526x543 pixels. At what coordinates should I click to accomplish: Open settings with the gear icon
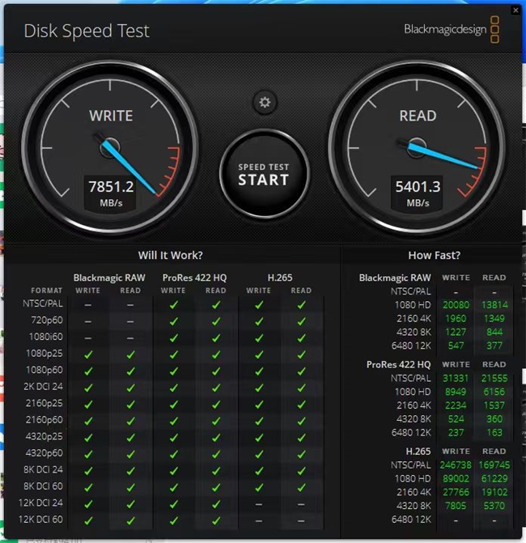[265, 103]
